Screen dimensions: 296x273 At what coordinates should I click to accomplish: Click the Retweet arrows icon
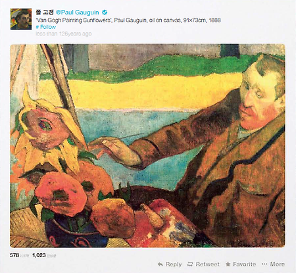click(x=190, y=264)
